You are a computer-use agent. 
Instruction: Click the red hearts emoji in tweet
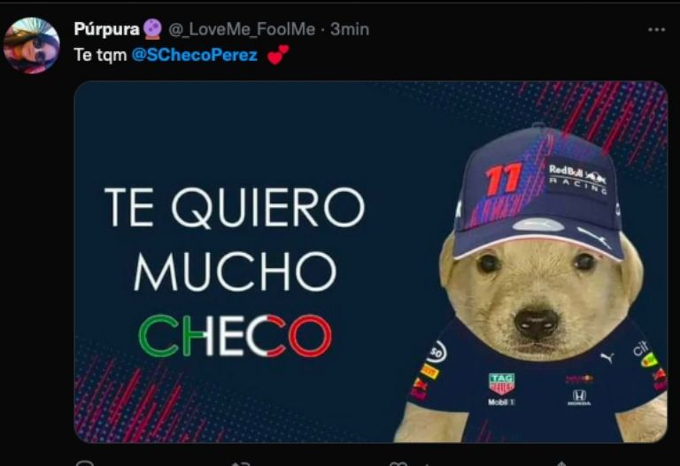[277, 55]
